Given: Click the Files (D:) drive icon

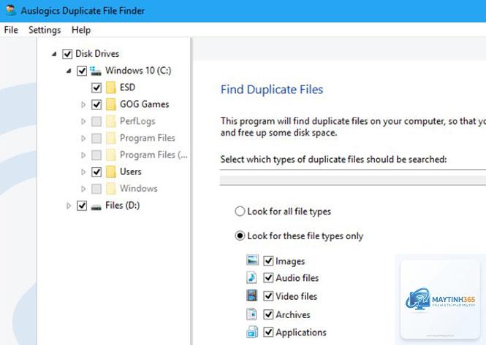Looking at the screenshot, I should point(96,206).
